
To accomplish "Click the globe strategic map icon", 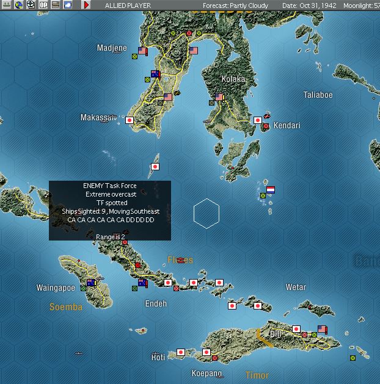I will 18,5.
